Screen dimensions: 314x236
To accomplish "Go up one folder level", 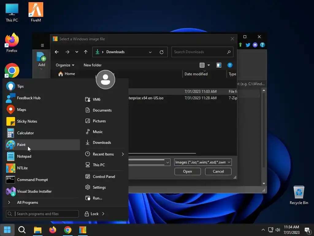I will [86, 52].
